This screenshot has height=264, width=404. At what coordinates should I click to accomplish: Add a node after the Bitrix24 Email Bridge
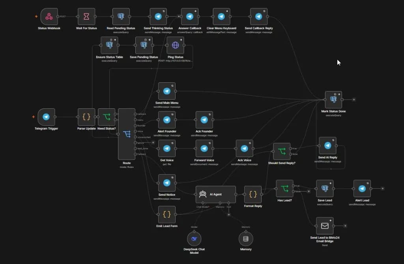point(345,226)
